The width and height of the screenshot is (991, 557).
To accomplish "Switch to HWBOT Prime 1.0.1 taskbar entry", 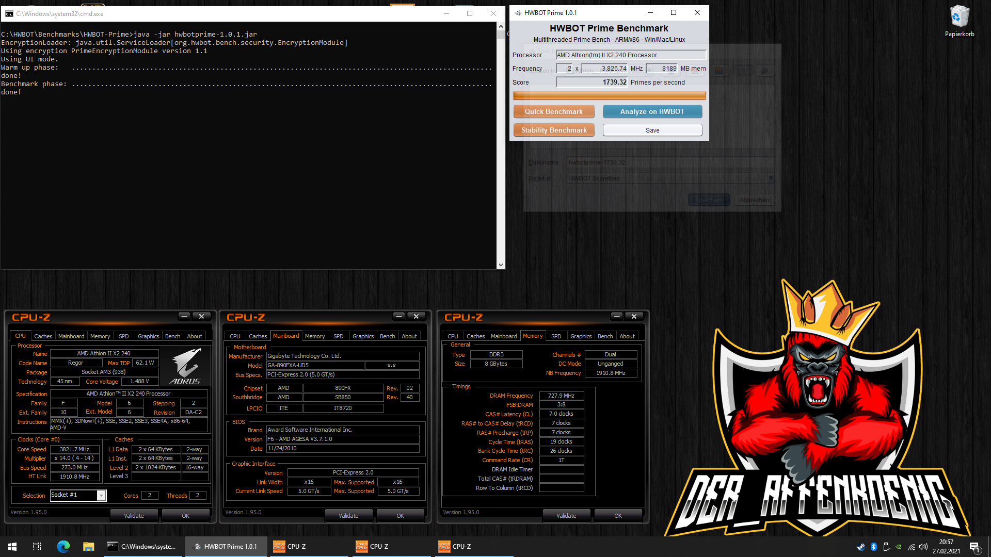I will coord(226,547).
